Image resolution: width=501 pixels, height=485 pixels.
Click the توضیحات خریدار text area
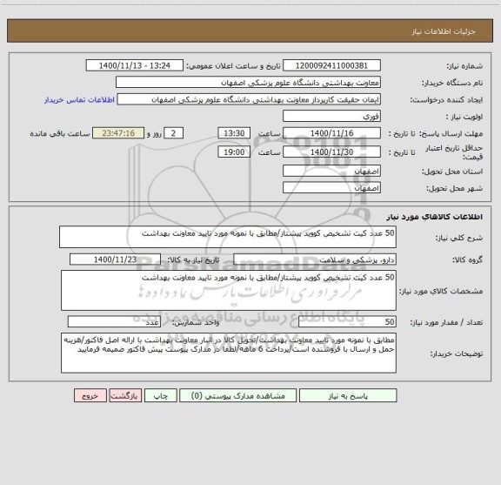(229, 353)
